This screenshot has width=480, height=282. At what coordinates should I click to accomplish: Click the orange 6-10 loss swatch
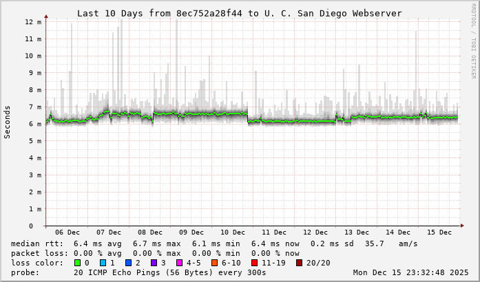click(214, 263)
